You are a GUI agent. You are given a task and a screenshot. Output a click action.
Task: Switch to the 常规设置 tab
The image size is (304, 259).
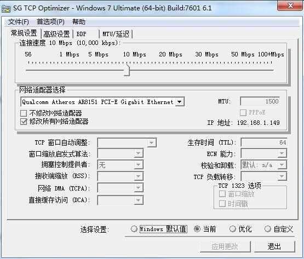pyautogui.click(x=24, y=33)
